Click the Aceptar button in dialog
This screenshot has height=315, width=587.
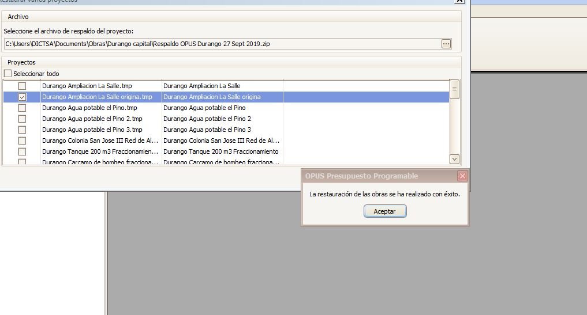point(385,211)
